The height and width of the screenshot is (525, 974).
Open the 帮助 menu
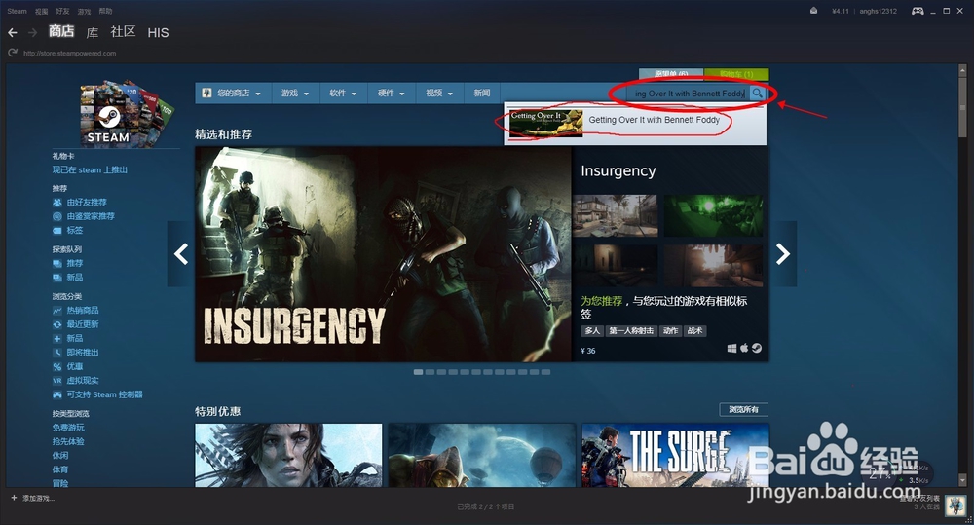(105, 11)
